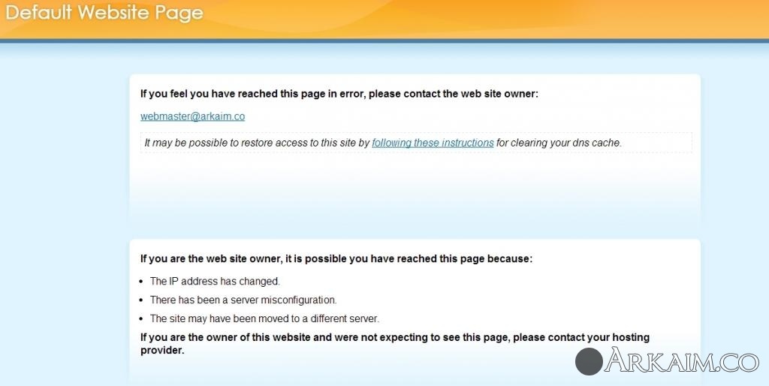The height and width of the screenshot is (386, 769).
Task: Click the webmaster@arkaim.co email link
Action: (192, 116)
